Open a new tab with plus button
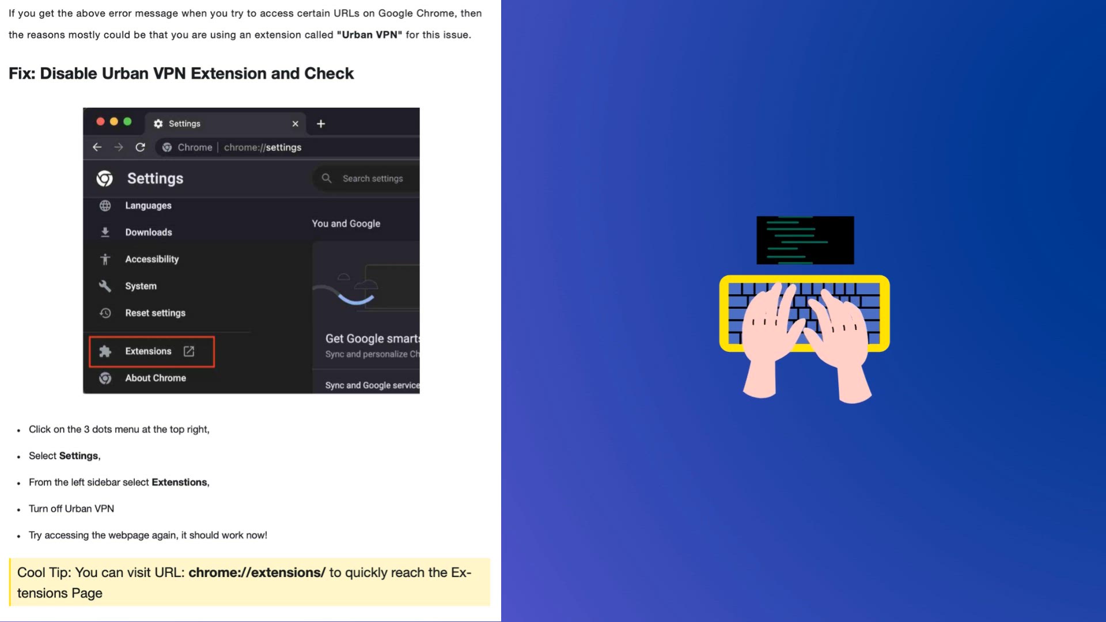The image size is (1106, 622). tap(321, 124)
